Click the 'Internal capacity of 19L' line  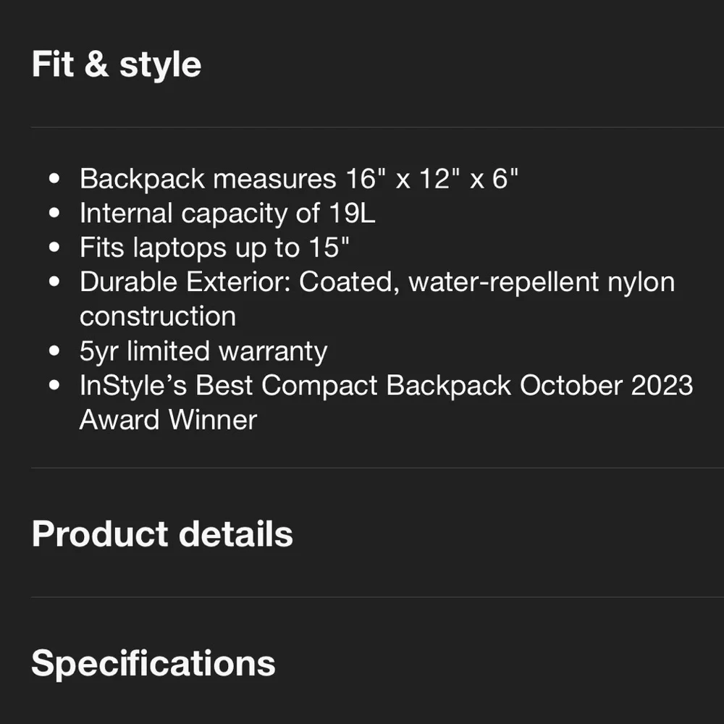click(x=227, y=213)
